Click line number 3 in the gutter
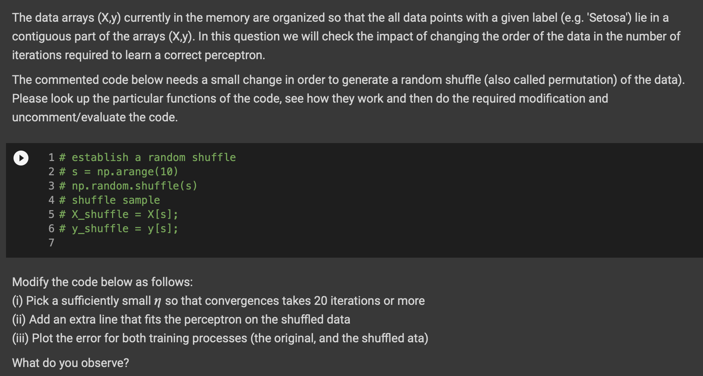Screen dimensions: 703x376 click(51, 186)
